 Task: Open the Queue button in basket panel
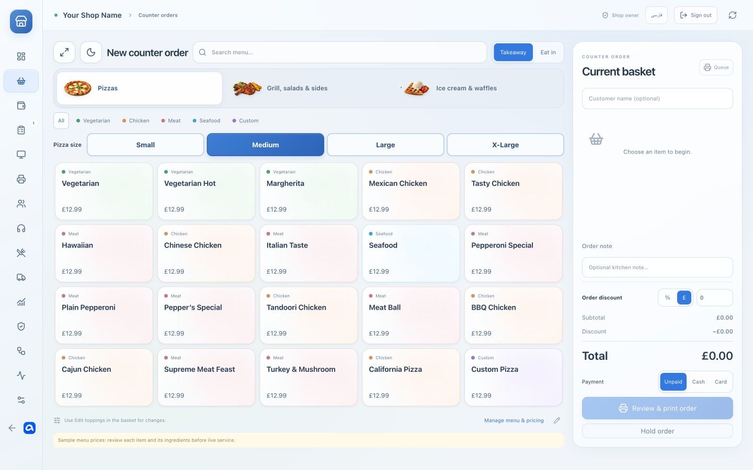pos(716,67)
